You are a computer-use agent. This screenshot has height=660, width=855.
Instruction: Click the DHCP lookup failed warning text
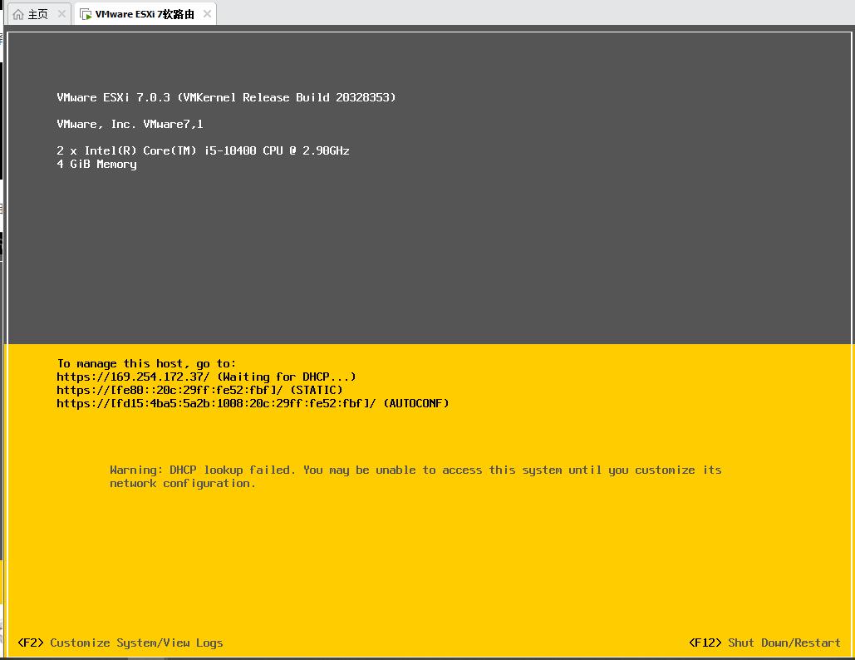(x=415, y=477)
